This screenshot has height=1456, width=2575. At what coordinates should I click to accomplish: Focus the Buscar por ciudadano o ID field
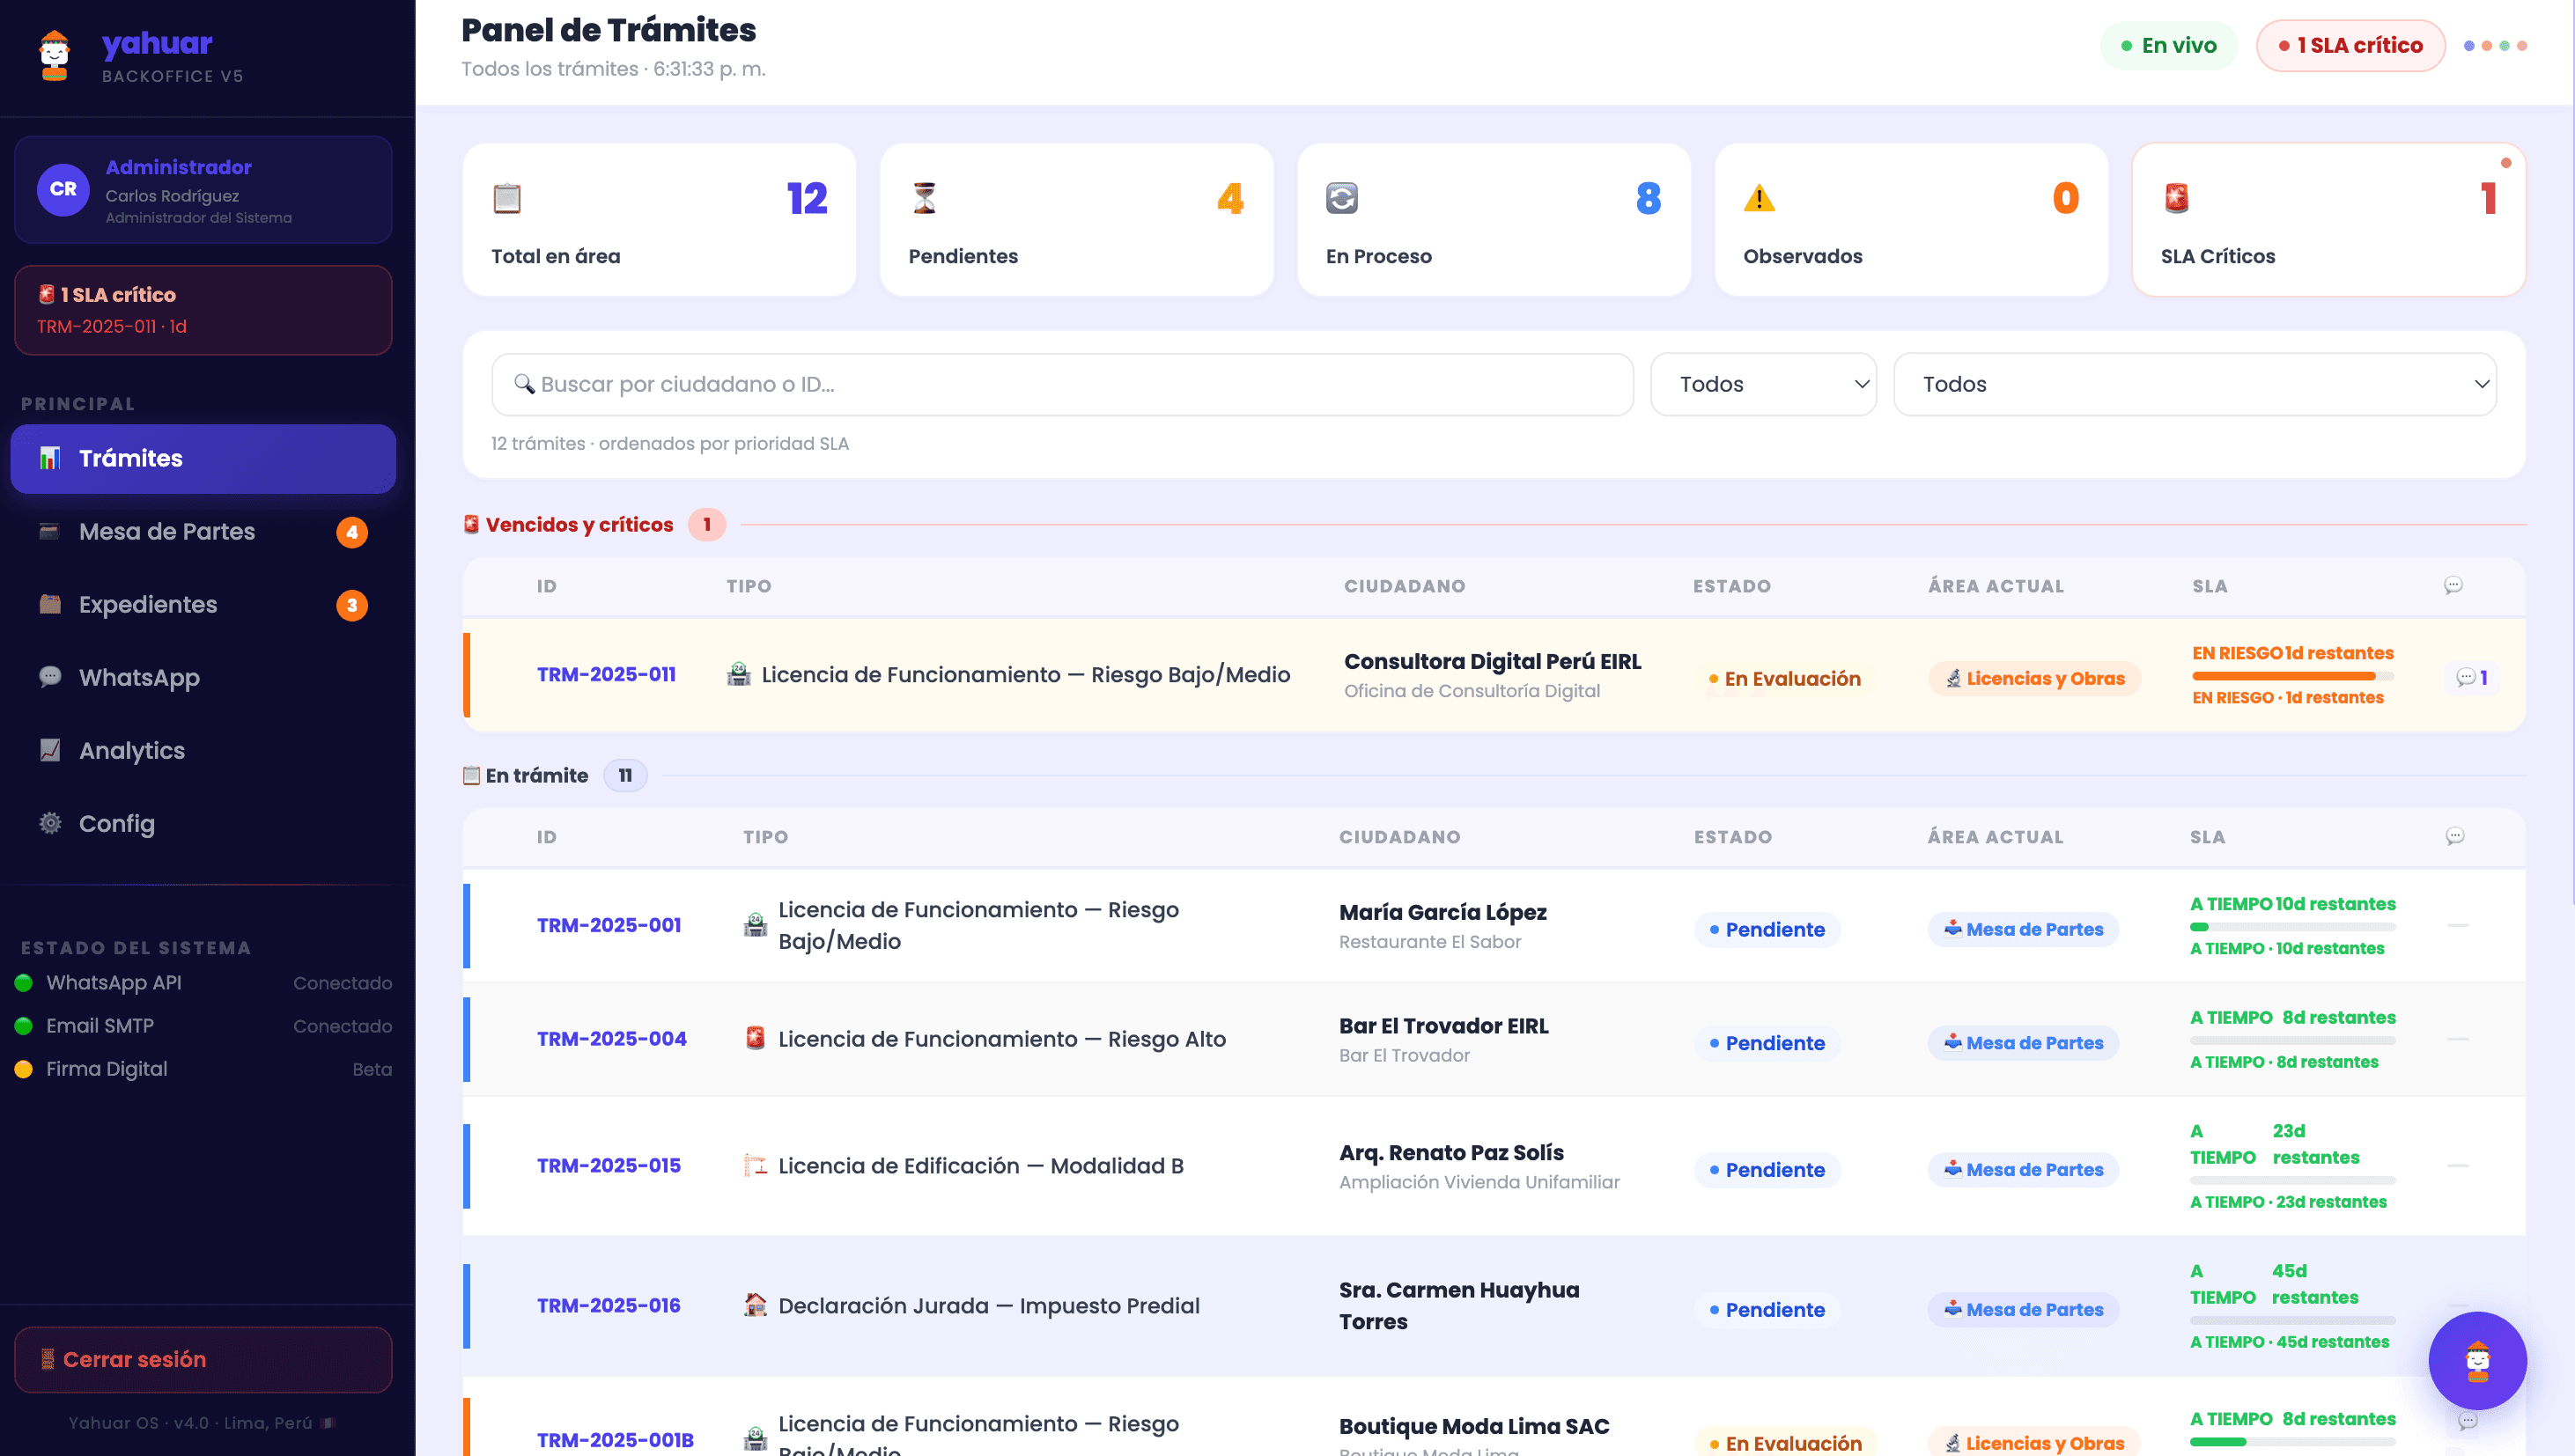pos(1062,384)
